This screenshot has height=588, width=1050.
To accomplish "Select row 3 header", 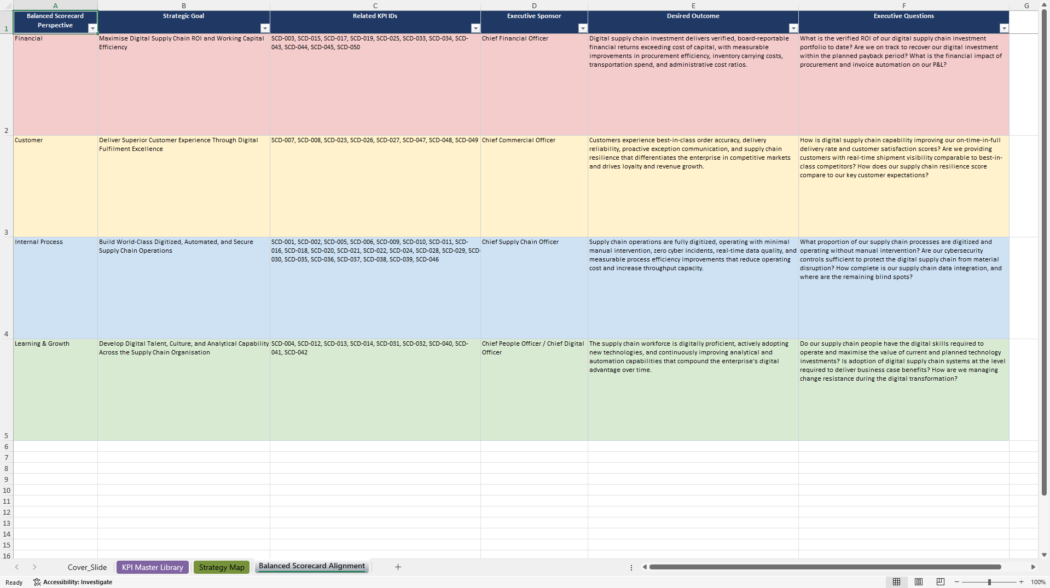I will 7,186.
